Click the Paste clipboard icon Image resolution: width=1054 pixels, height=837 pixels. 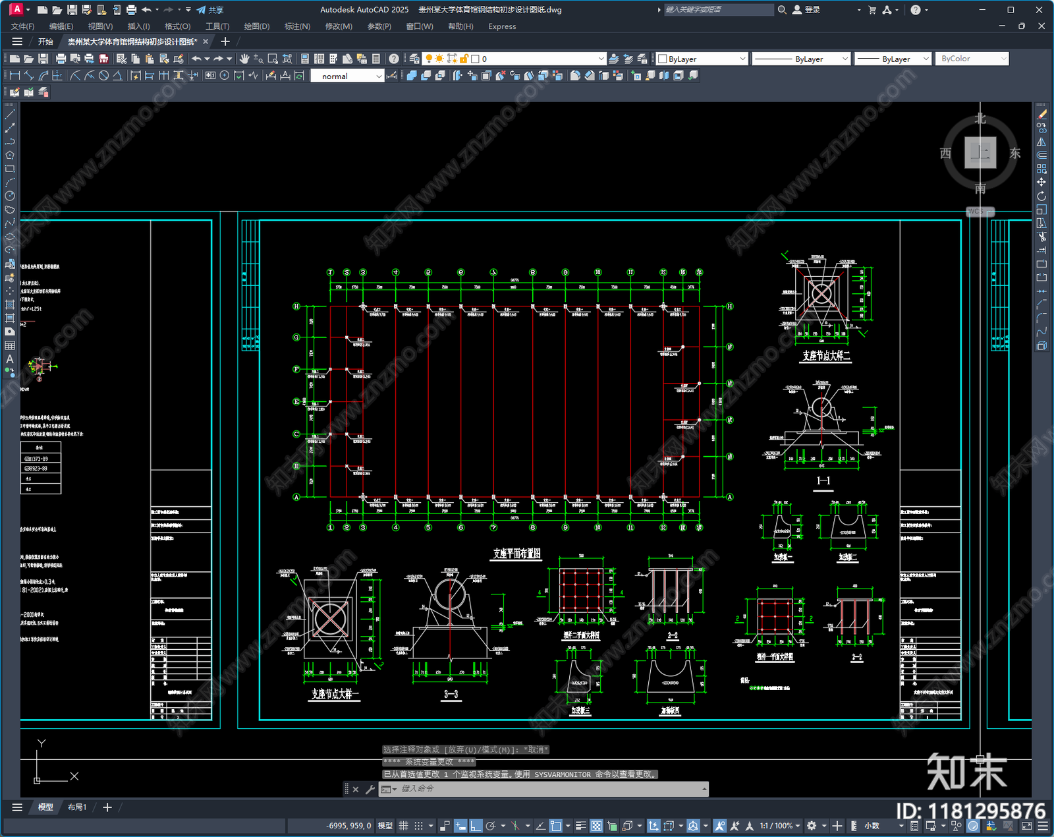point(150,59)
